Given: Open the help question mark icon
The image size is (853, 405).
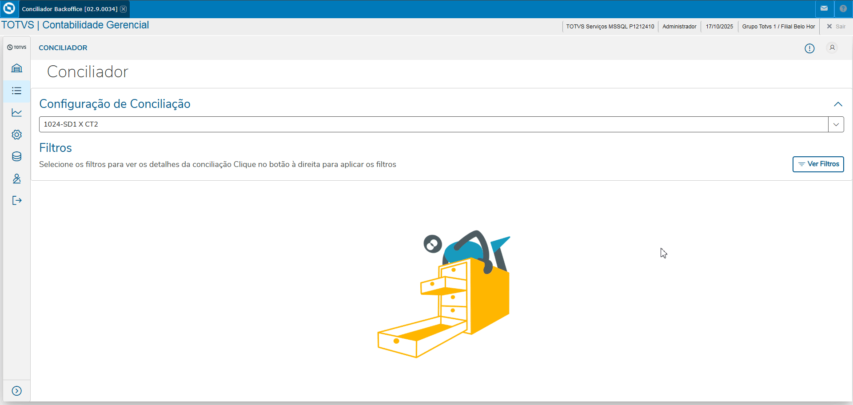Looking at the screenshot, I should pyautogui.click(x=843, y=8).
